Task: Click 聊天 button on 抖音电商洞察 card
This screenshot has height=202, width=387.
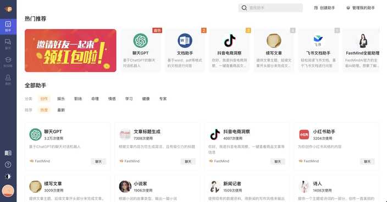Action: coord(278,161)
